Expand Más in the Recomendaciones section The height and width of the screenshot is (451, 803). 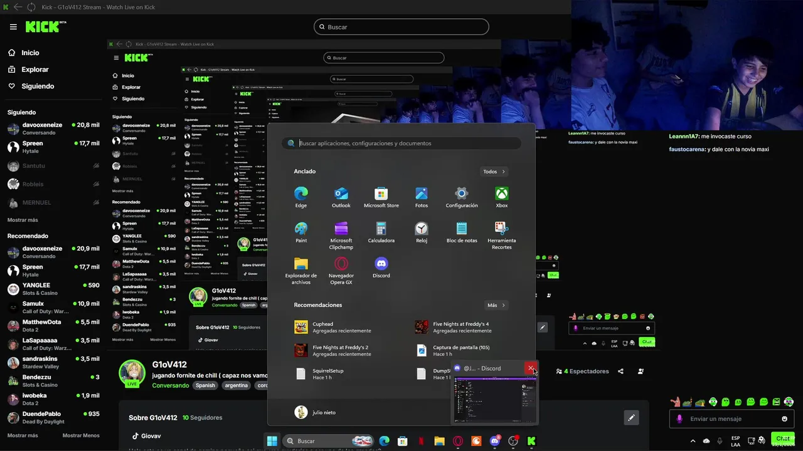[496, 305]
